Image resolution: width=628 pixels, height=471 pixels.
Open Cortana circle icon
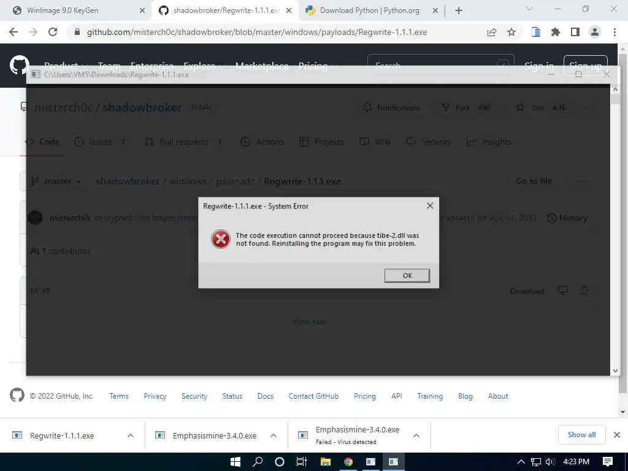[x=280, y=462]
